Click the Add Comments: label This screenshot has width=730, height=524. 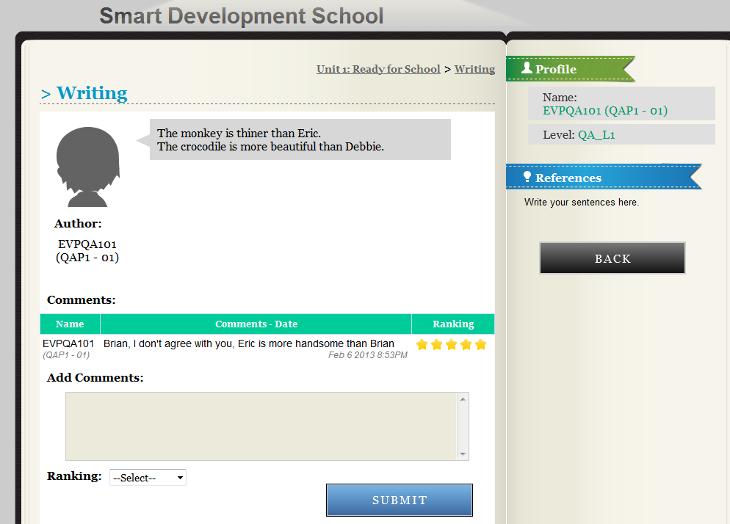pyautogui.click(x=95, y=377)
